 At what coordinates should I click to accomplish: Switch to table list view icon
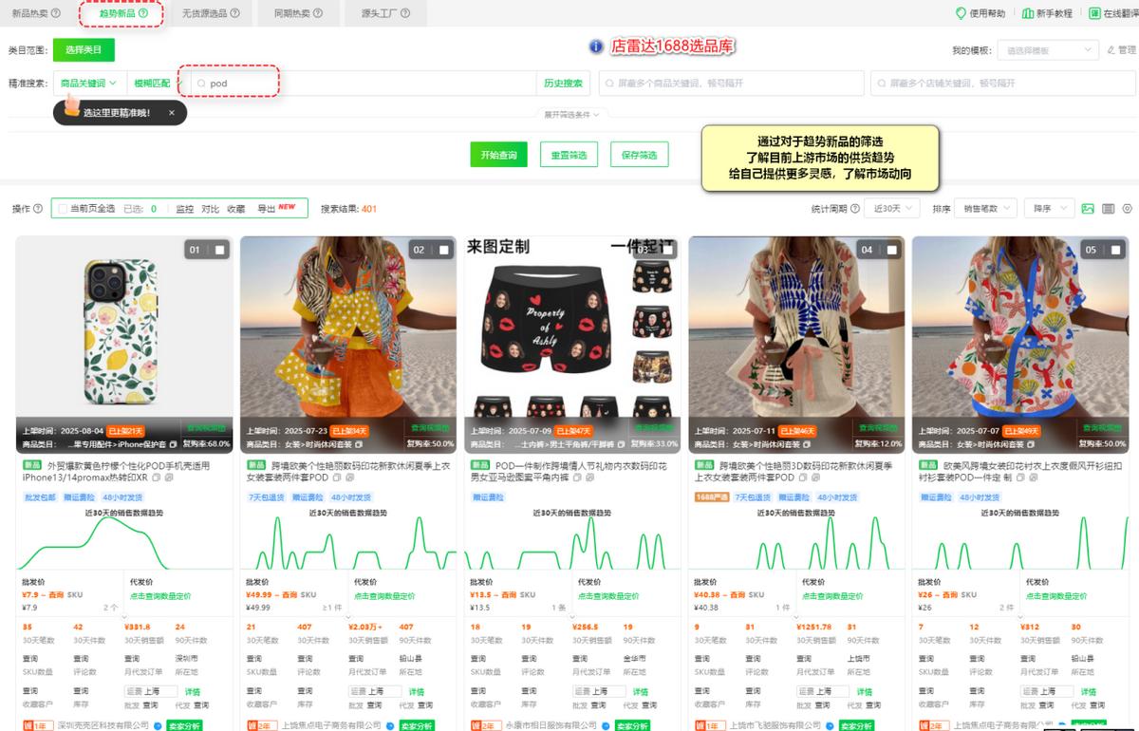coord(1108,209)
